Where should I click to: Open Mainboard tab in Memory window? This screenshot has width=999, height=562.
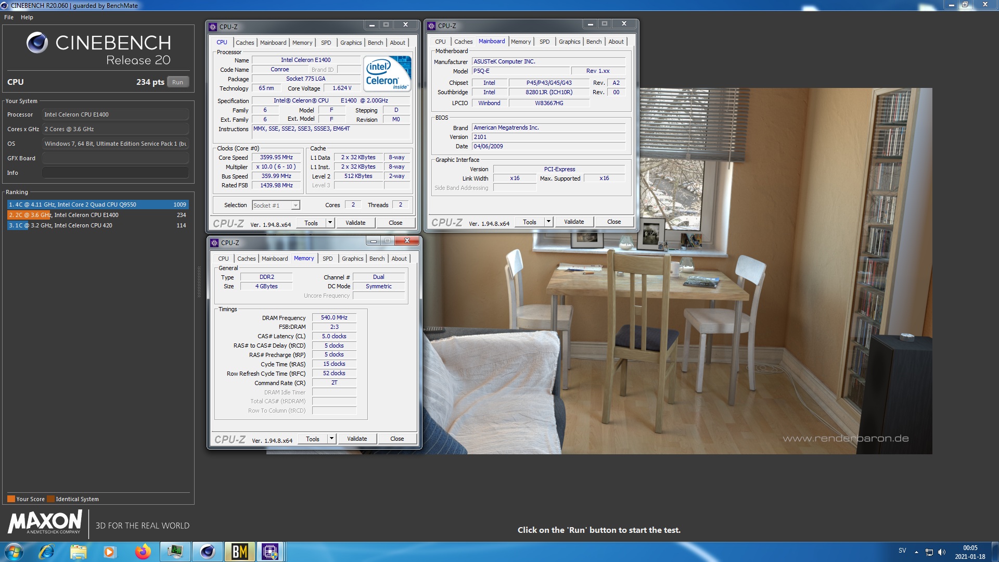(x=275, y=259)
